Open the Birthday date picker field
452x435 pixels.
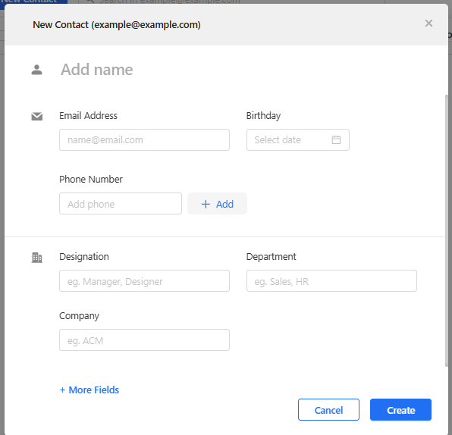pyautogui.click(x=298, y=139)
